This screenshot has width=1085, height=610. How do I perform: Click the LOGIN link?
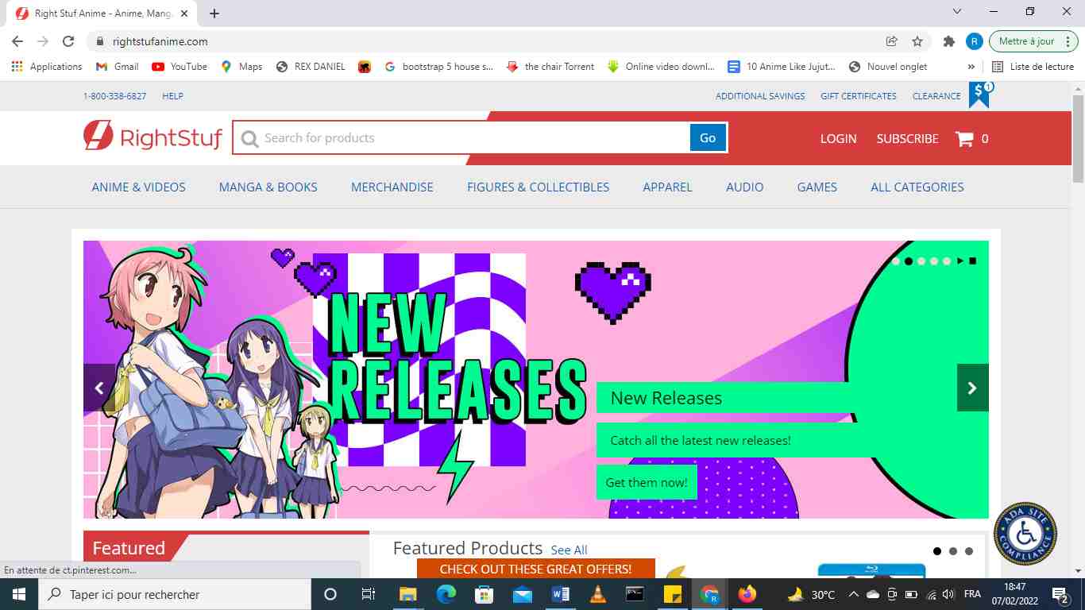pyautogui.click(x=839, y=139)
